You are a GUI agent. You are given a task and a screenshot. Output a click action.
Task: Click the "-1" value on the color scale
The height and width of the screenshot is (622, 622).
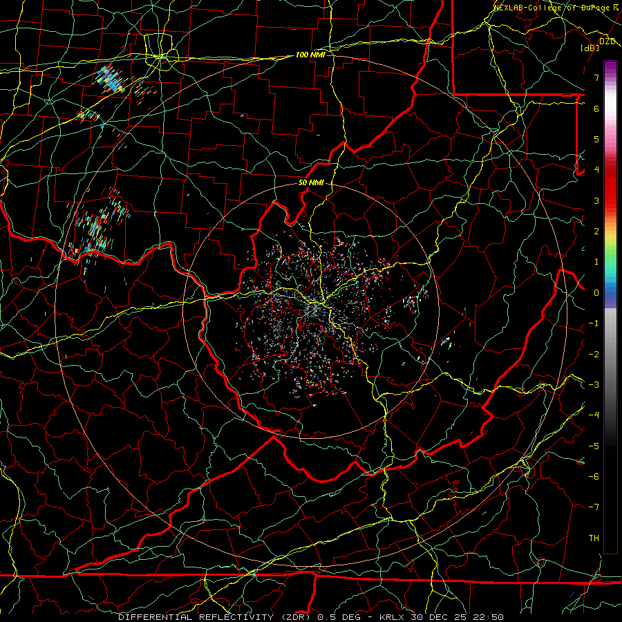pos(594,323)
